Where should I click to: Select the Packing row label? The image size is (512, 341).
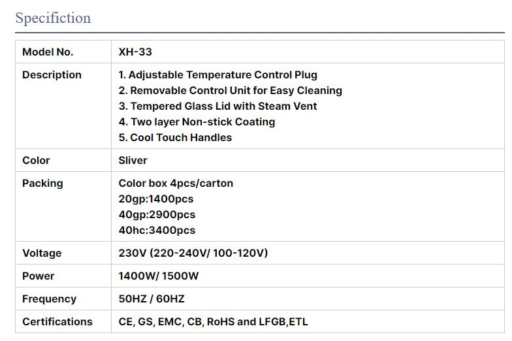tap(43, 184)
